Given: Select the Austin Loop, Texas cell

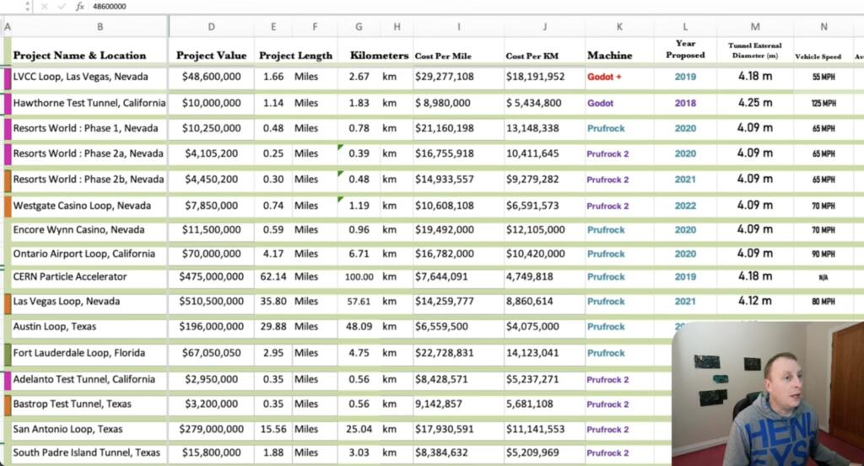Looking at the screenshot, I should click(89, 327).
